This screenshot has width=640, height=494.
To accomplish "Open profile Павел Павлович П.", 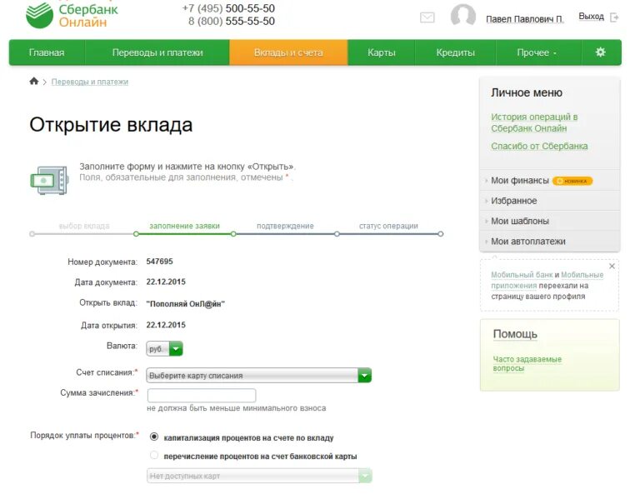I will tap(524, 19).
